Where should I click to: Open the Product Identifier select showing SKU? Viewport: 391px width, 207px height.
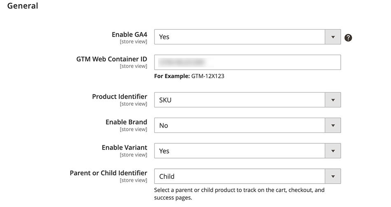pos(240,100)
